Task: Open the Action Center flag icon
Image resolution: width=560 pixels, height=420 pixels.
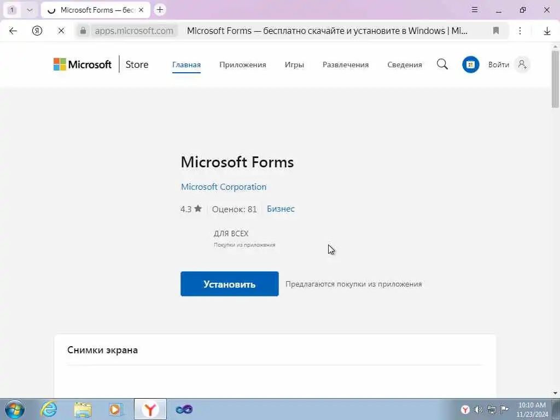Action: [504, 410]
